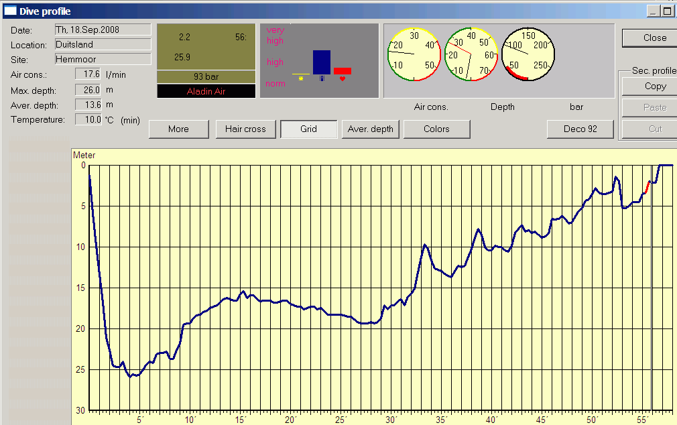Click the blue bar in the warning panel
677x425 pixels.
click(x=322, y=62)
